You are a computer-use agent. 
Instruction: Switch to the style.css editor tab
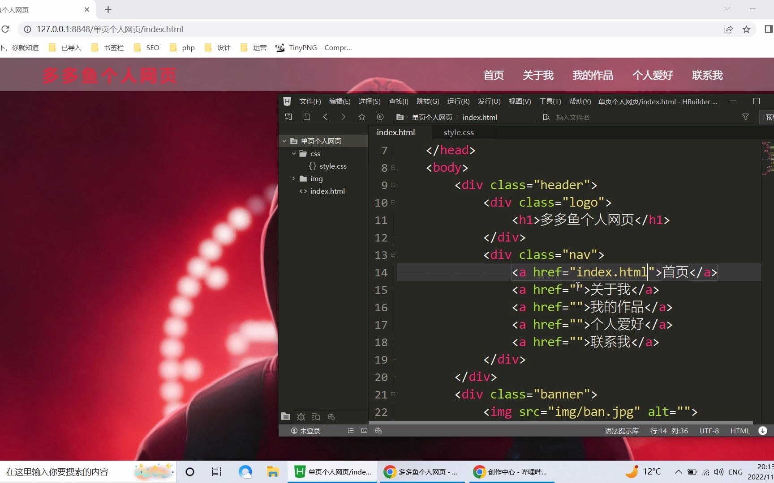pos(459,132)
